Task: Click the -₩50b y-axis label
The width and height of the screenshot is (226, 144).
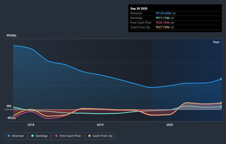Action: (11, 118)
